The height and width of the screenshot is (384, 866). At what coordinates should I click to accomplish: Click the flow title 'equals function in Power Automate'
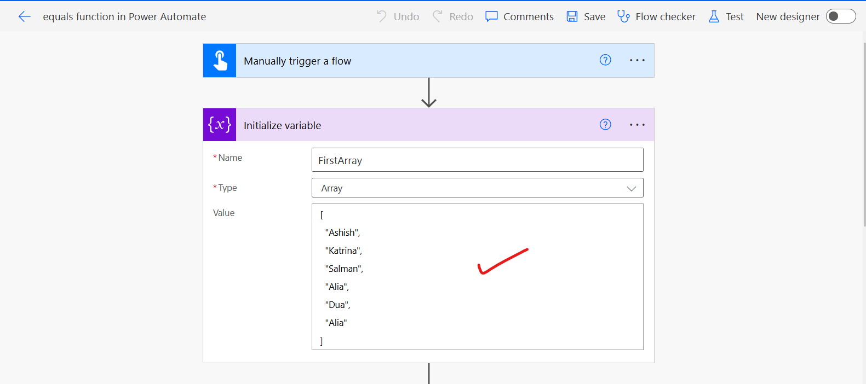(124, 16)
